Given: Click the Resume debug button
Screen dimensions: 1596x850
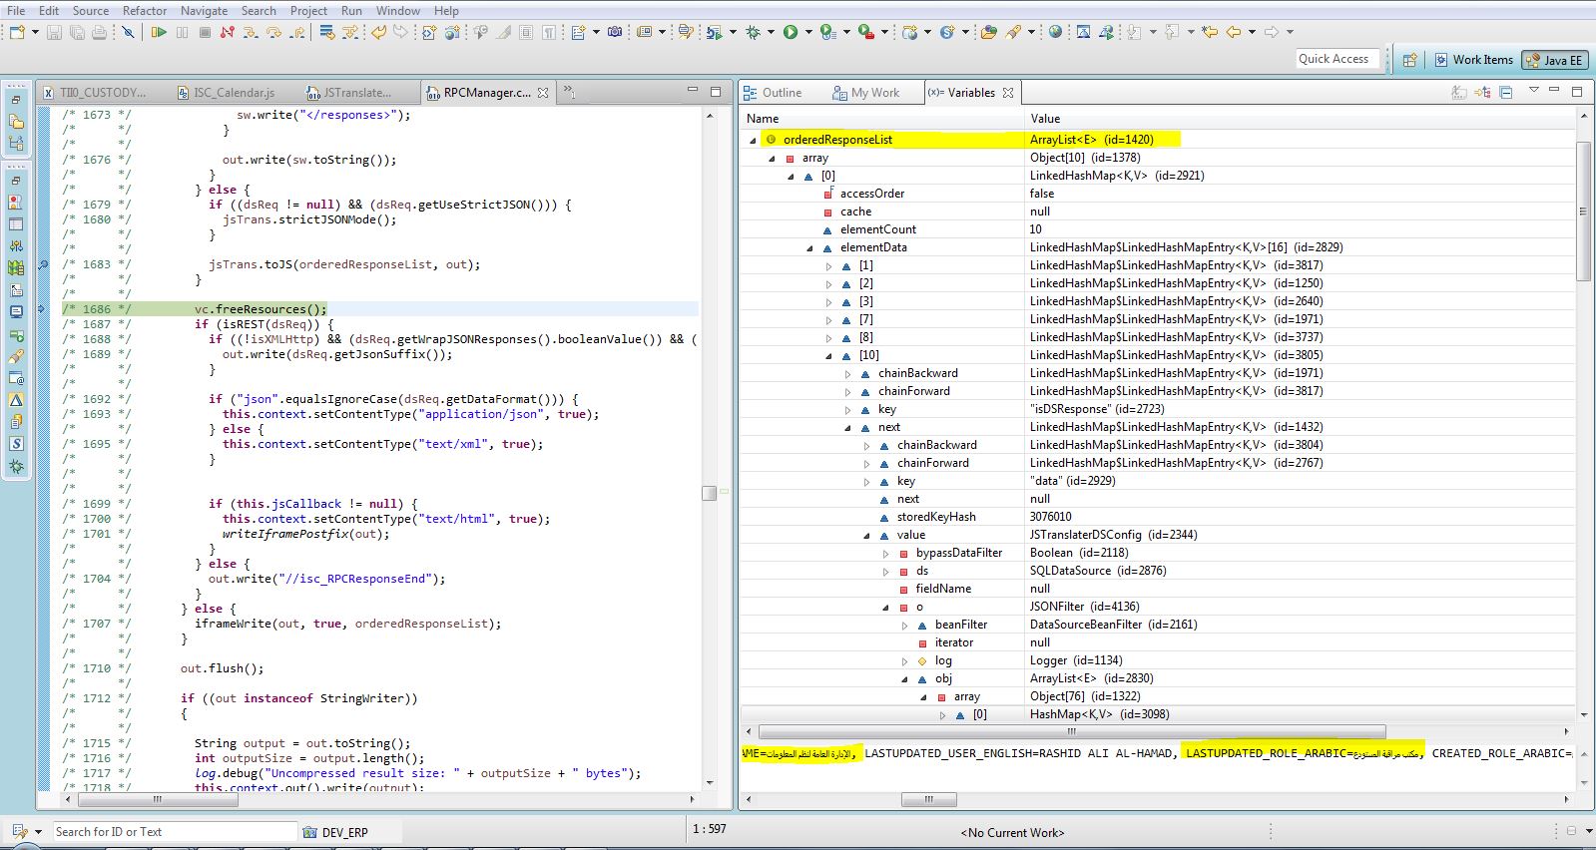Looking at the screenshot, I should tap(159, 32).
